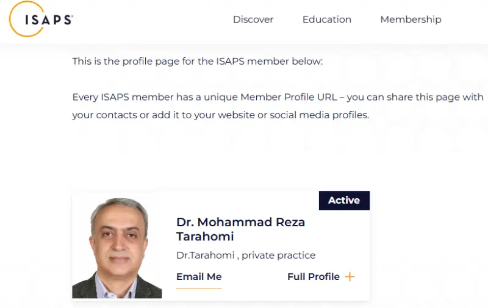Click the Email Me link
The image size is (488, 308).
click(199, 277)
